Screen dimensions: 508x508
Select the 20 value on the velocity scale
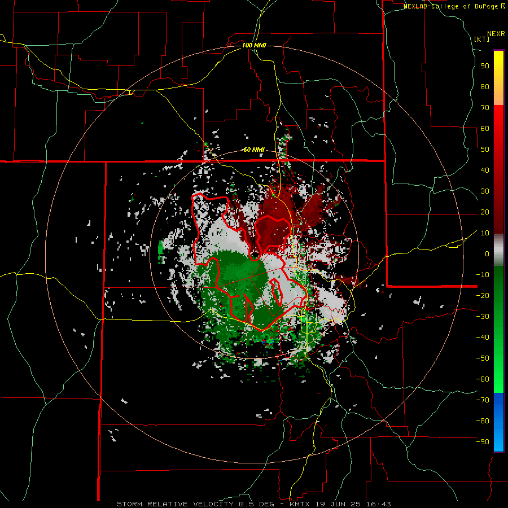pos(485,212)
